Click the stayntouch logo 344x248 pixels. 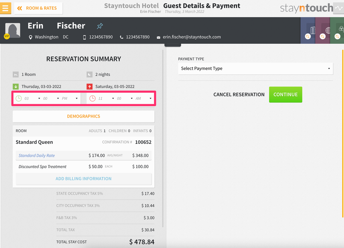pyautogui.click(x=307, y=8)
